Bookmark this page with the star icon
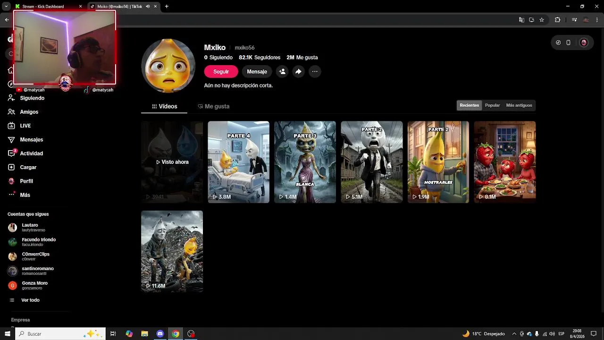 click(542, 20)
